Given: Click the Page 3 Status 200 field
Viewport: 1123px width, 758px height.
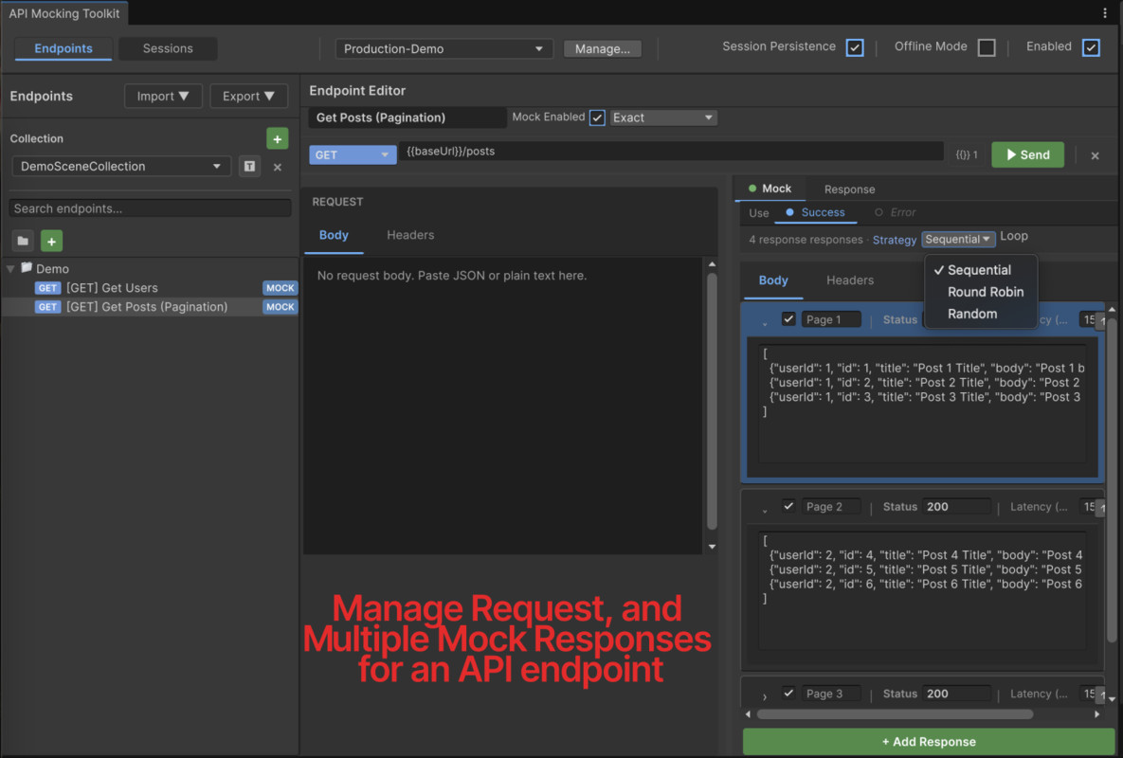Looking at the screenshot, I should [x=956, y=693].
